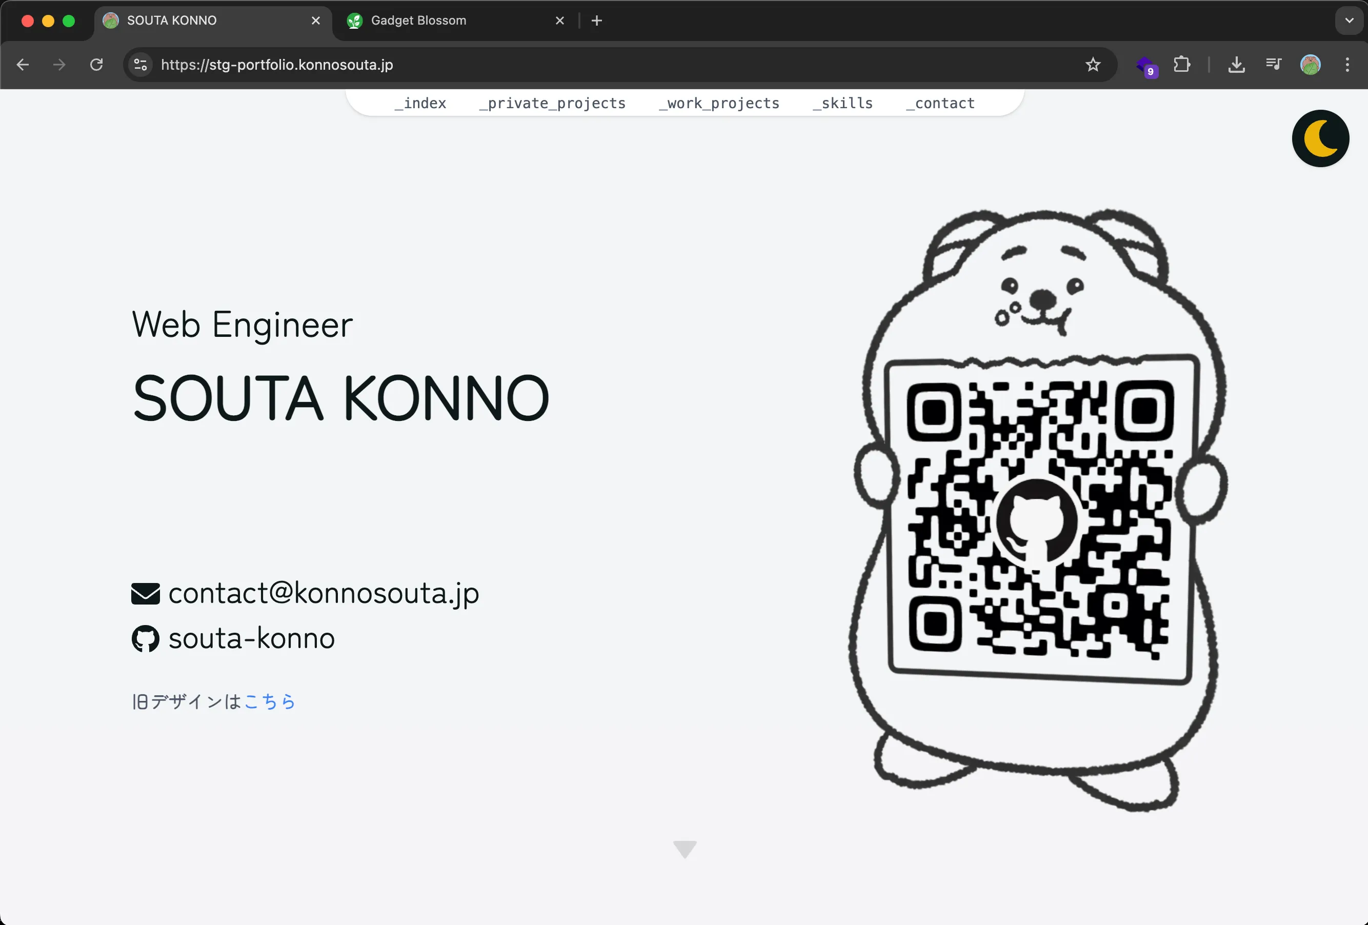Image resolution: width=1368 pixels, height=925 pixels.
Task: Click the contact@konnosouta.jp email link
Action: pos(323,593)
